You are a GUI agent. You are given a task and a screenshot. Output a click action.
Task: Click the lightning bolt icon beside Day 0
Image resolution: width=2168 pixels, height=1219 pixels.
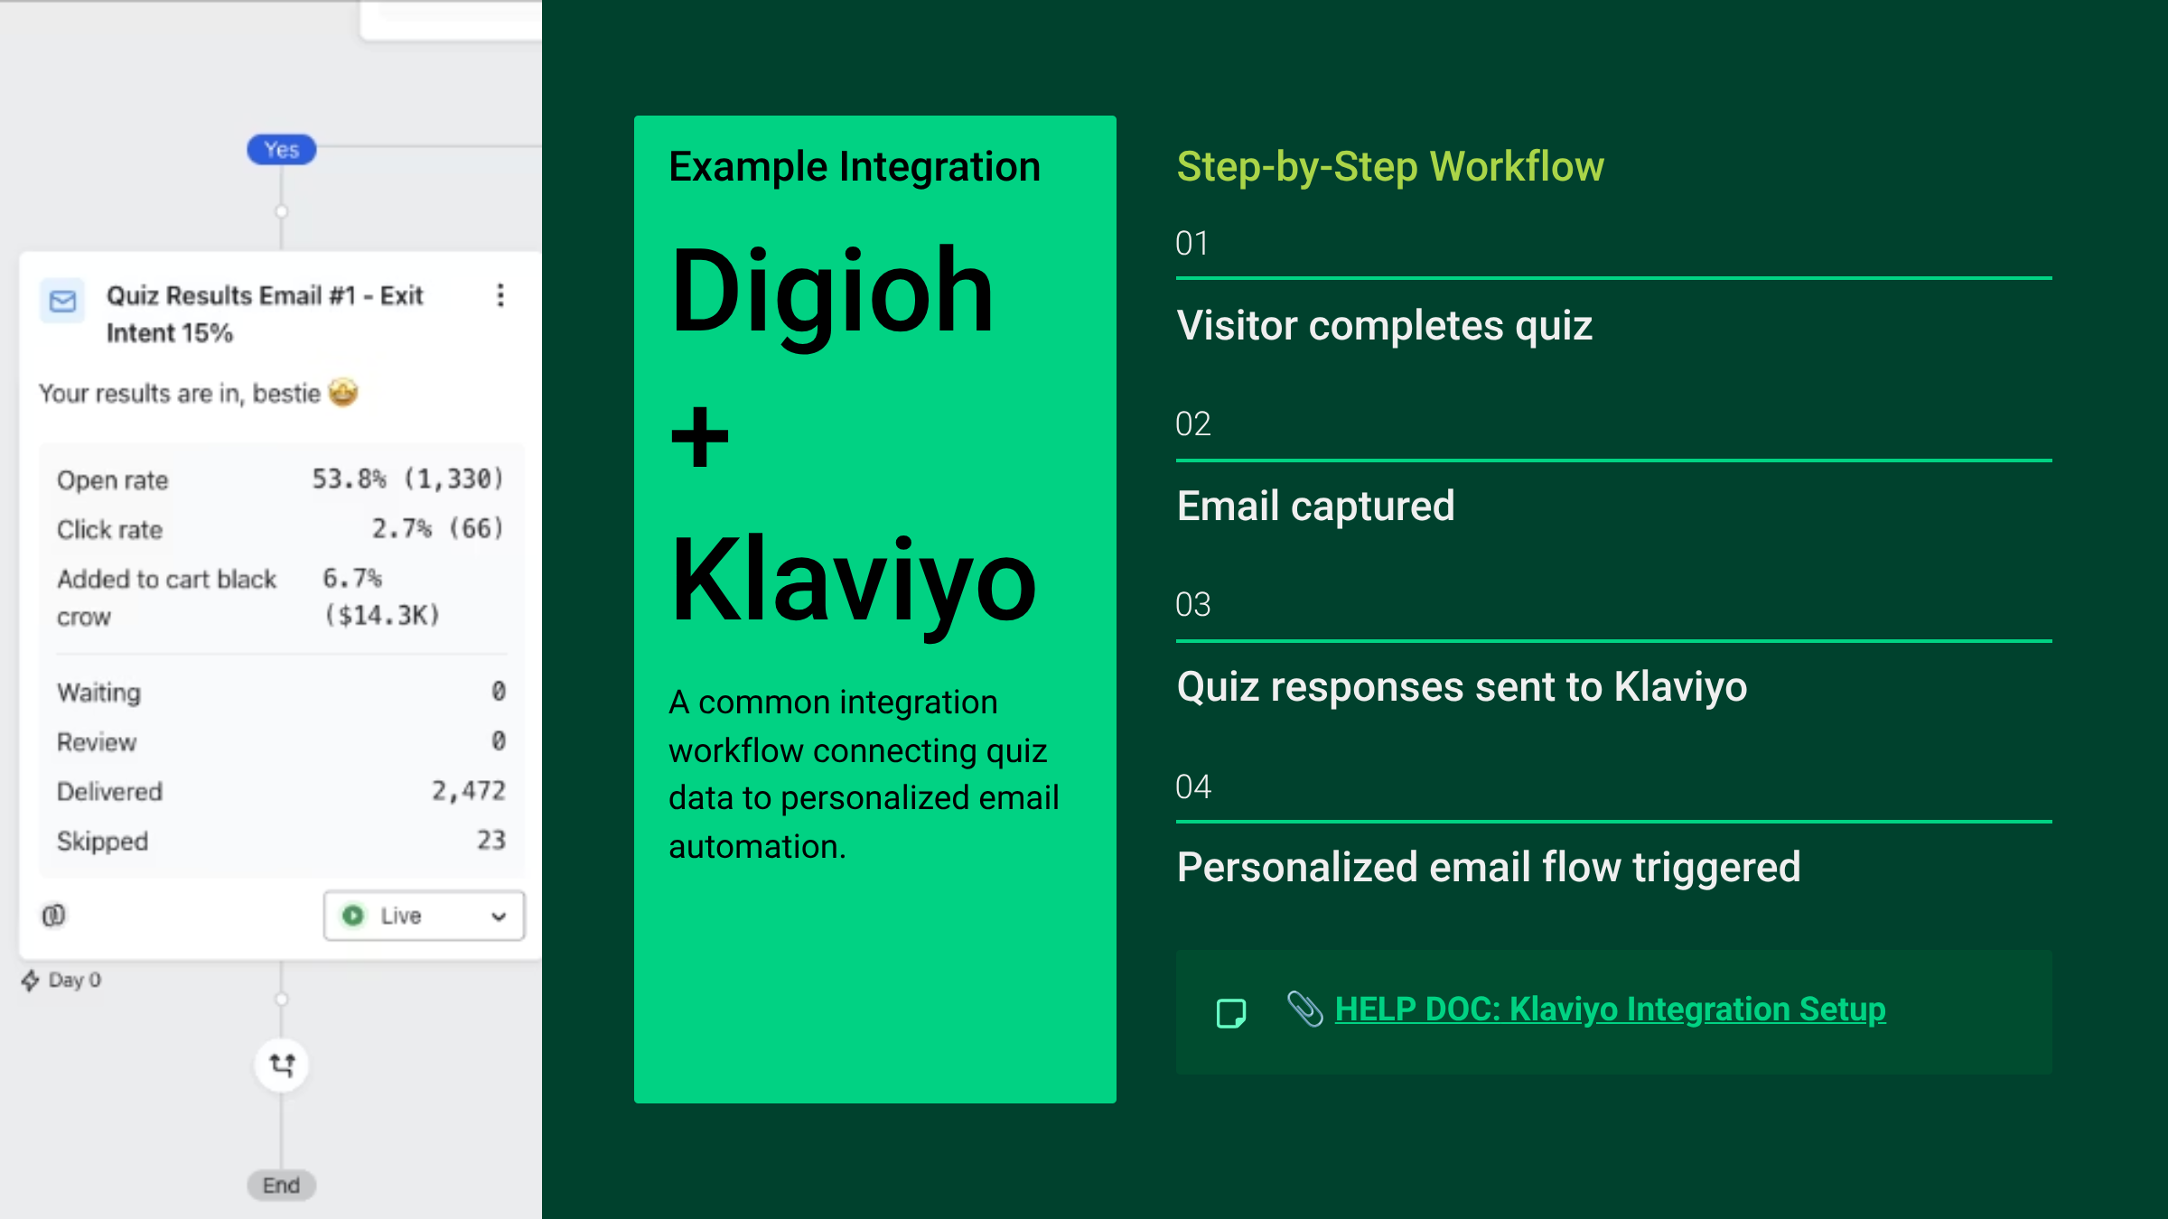[31, 981]
